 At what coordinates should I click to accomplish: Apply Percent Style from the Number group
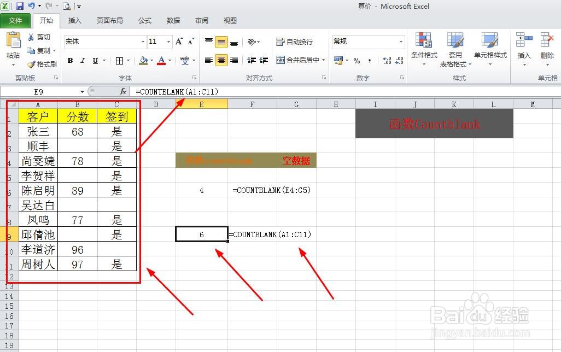pos(356,60)
